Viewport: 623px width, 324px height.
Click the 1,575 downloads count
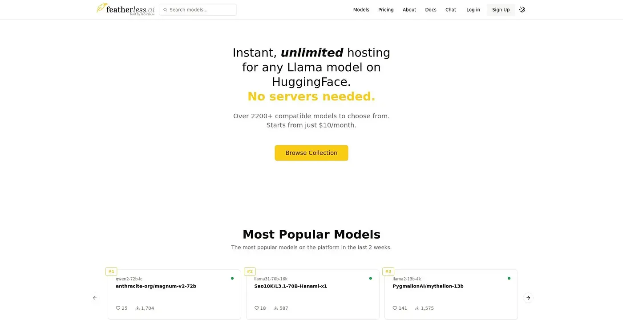pyautogui.click(x=427, y=308)
